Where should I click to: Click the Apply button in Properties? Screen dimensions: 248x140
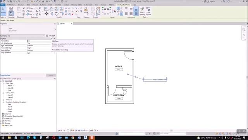[51, 75]
